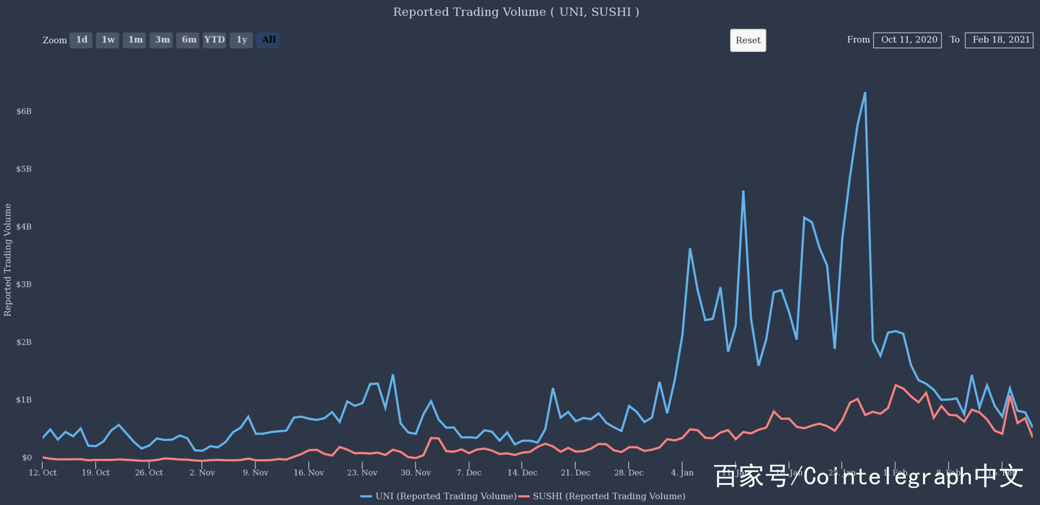
Task: Select the 1w zoom range
Action: point(108,39)
